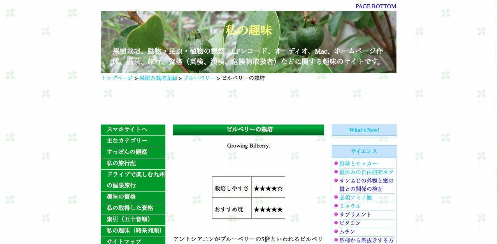
Task: Choose ドライブで楽しむ九州の温泉旅行 menu item
Action: (135, 180)
